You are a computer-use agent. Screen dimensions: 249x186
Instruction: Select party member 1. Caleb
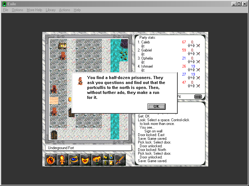point(144,42)
